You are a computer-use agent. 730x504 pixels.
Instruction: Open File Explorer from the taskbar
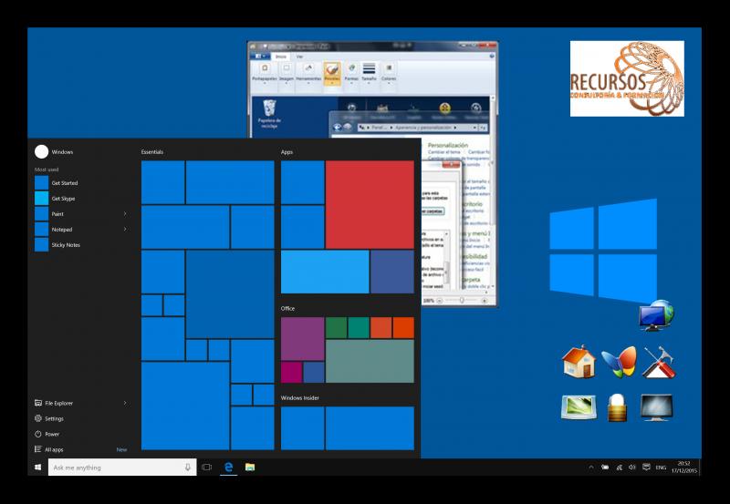249,468
